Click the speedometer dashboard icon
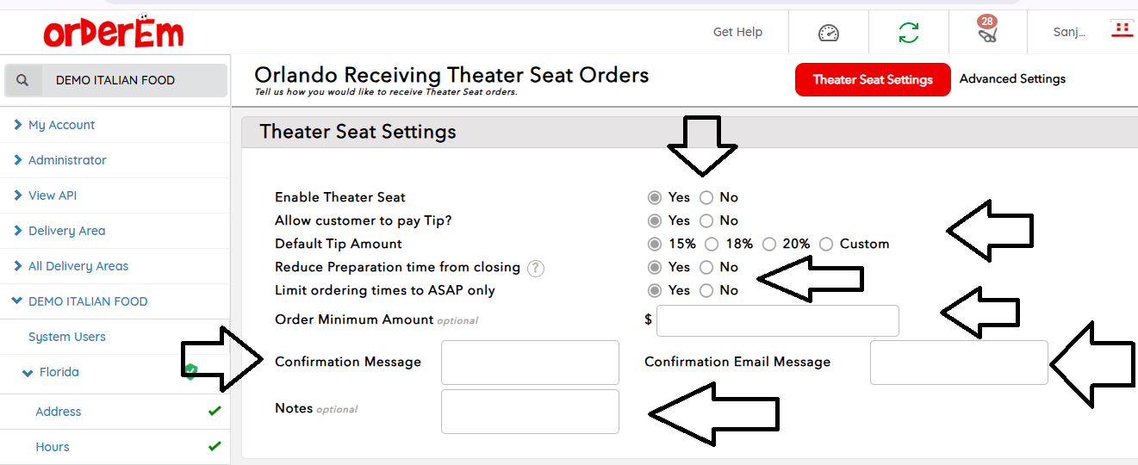This screenshot has width=1138, height=465. tap(828, 33)
